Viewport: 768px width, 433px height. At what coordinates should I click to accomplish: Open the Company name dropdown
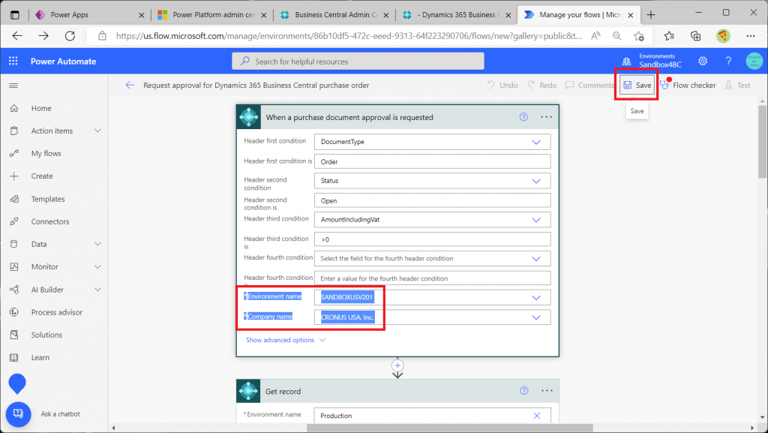point(536,317)
